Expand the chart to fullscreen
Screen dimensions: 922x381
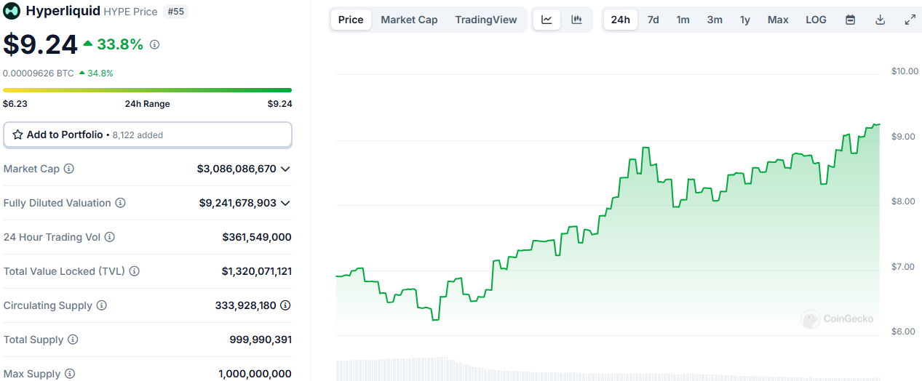[x=910, y=20]
